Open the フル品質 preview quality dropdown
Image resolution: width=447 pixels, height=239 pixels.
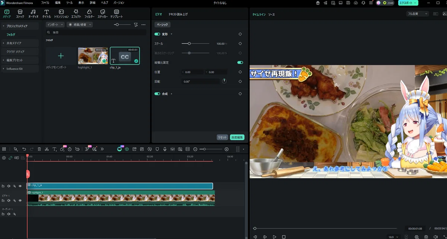[x=417, y=14]
